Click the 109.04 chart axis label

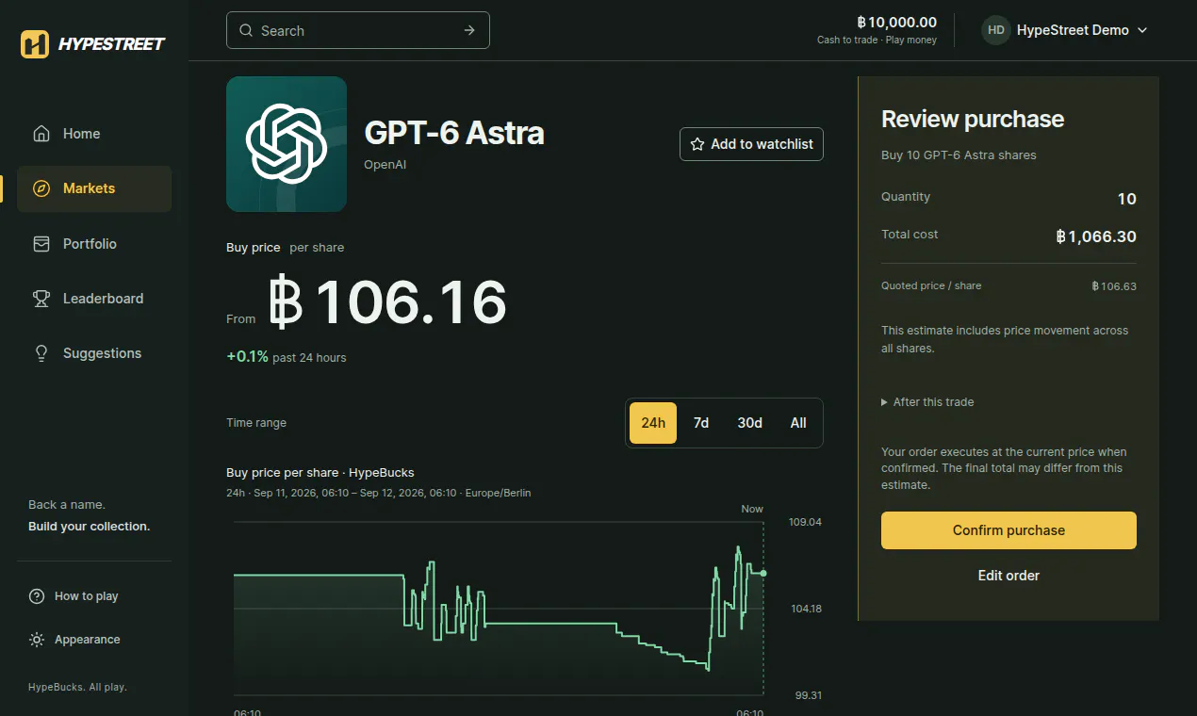[x=806, y=522]
